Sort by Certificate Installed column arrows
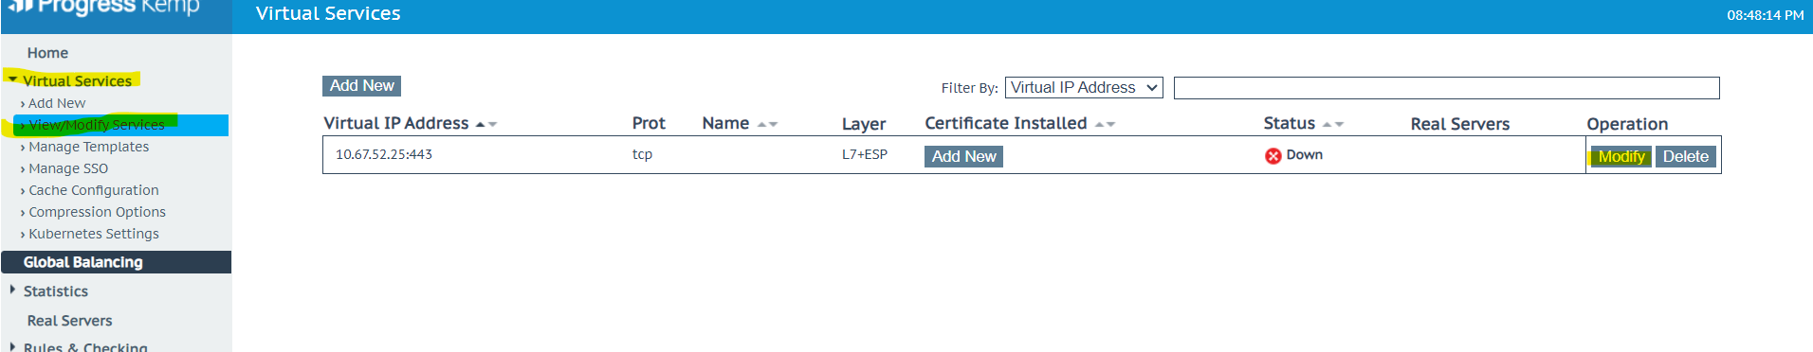 [x=1105, y=125]
